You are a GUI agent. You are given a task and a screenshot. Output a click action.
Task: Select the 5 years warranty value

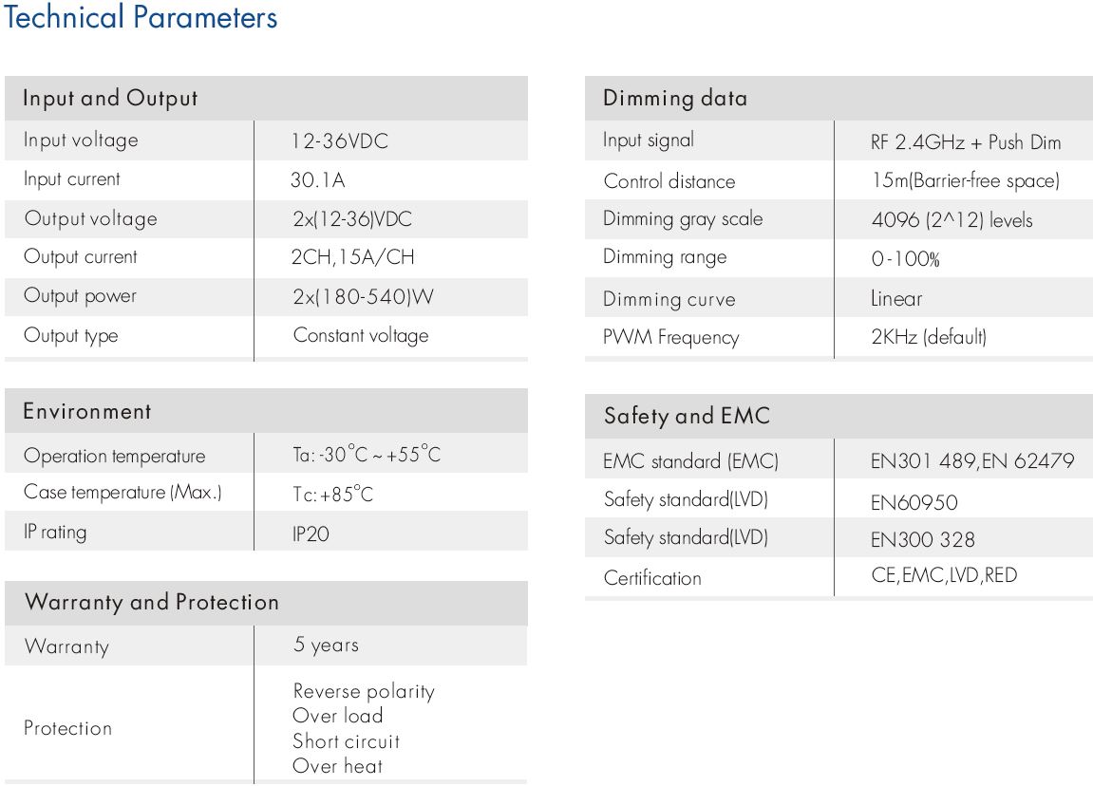point(326,646)
